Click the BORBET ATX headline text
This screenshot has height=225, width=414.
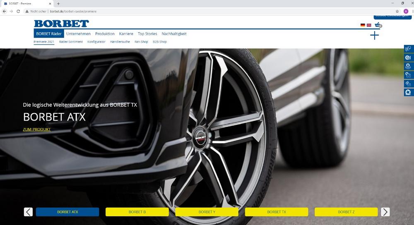pos(54,117)
